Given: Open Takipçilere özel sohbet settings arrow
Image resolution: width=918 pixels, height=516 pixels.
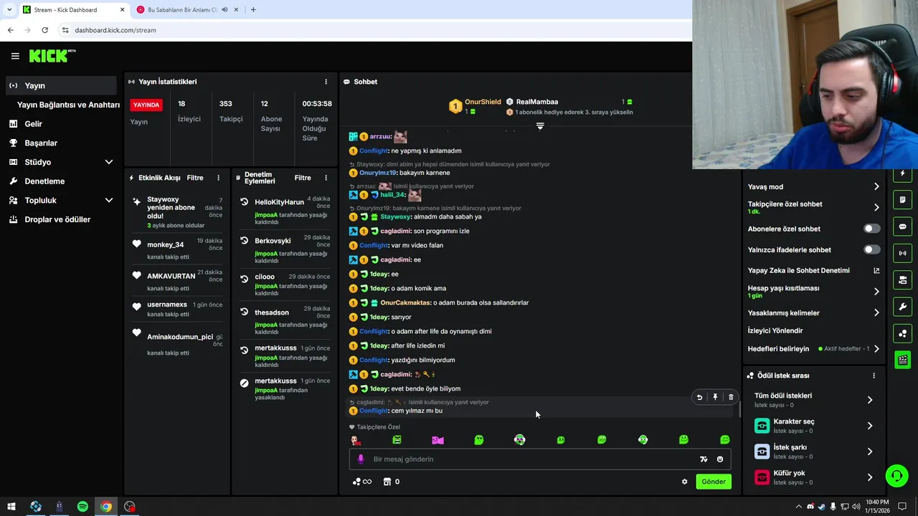Looking at the screenshot, I should pos(876,208).
